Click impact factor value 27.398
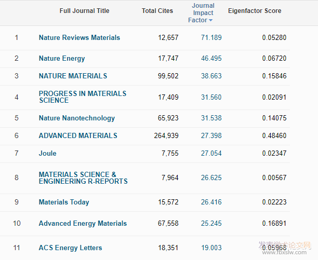318x260 pixels. click(x=211, y=135)
